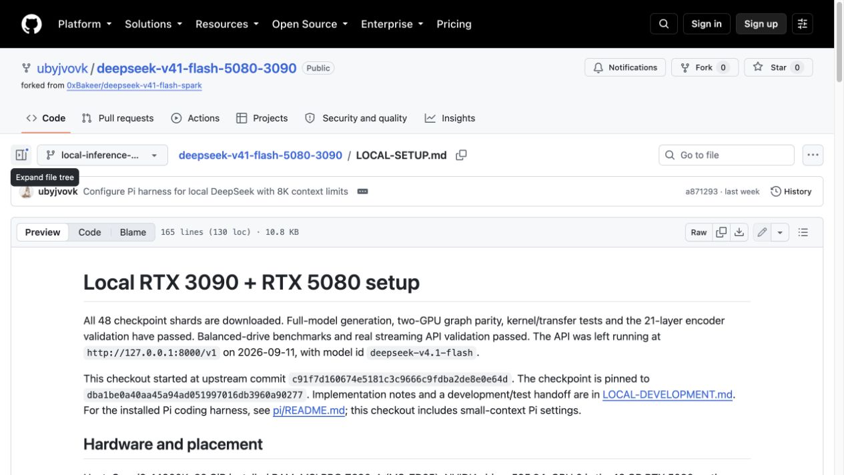
Task: Click the deepseek-v4.1-flash model id code
Action: coord(420,353)
